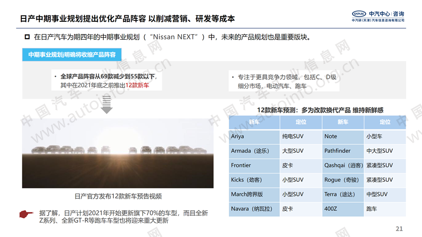Screen dimensions: 422x237
Task: Select the Rogue（奇骏）cell
Action: pyautogui.click(x=343, y=180)
